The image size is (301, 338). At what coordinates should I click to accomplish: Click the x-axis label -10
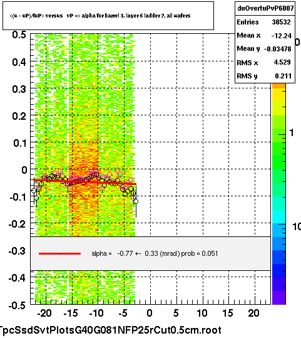pyautogui.click(x=96, y=313)
